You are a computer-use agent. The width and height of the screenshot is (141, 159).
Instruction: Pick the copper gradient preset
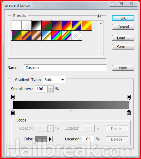pyautogui.click(x=36, y=36)
